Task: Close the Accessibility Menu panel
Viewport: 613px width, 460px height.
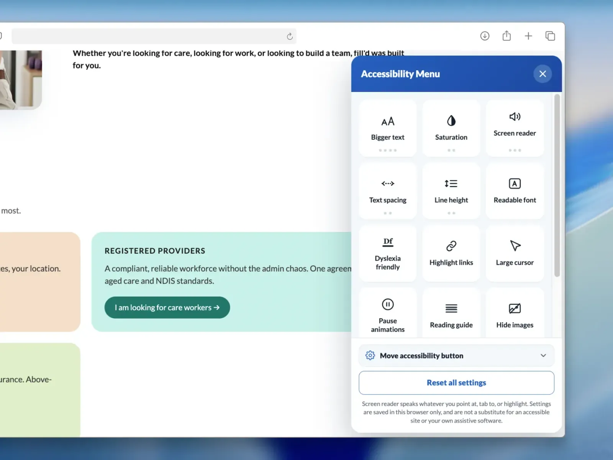Action: pyautogui.click(x=543, y=74)
